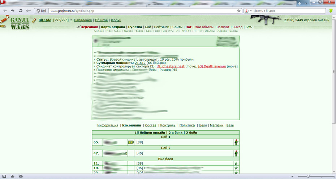Click the red Выход main menu link
This screenshot has width=336, height=179.
pos(237,27)
